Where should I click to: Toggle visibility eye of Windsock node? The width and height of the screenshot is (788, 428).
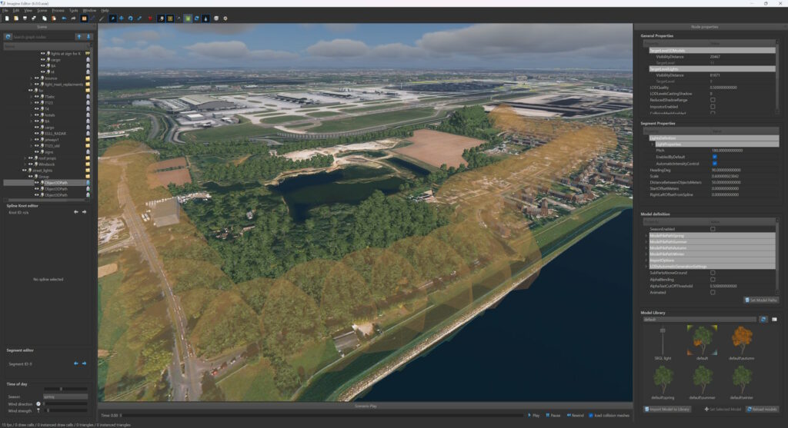pos(30,164)
